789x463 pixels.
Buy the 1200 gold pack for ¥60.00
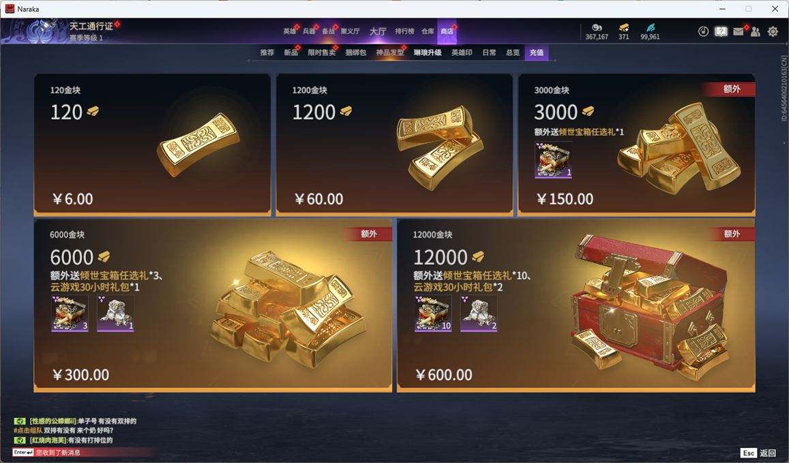click(394, 145)
